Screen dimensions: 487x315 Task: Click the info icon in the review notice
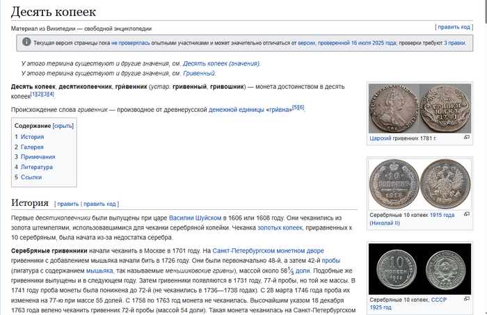[26, 42]
